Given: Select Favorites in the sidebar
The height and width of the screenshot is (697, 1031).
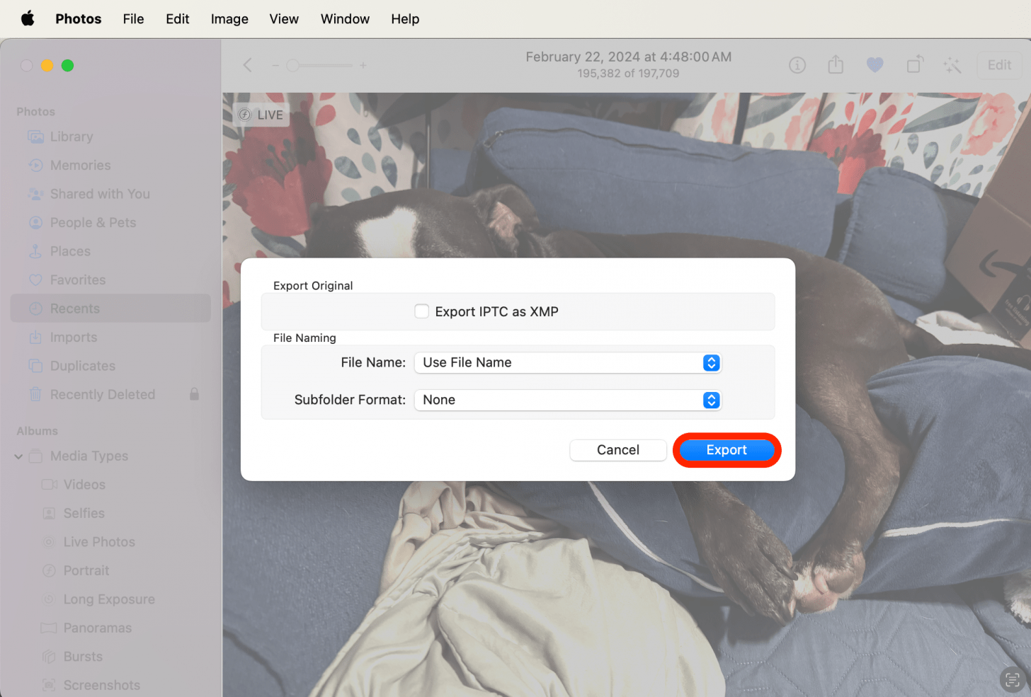Looking at the screenshot, I should 78,280.
